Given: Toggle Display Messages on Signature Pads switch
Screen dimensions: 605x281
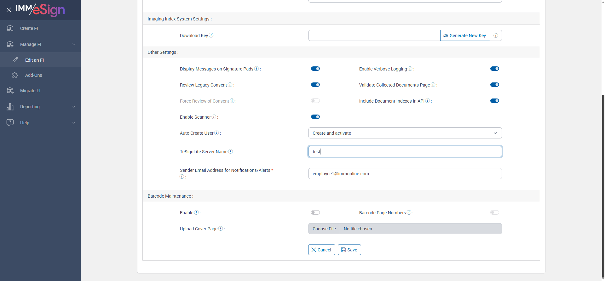Looking at the screenshot, I should point(315,69).
